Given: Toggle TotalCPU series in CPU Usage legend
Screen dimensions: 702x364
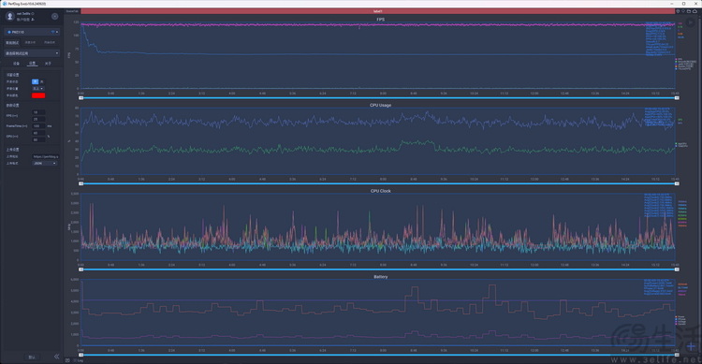Looking at the screenshot, I should [x=680, y=146].
